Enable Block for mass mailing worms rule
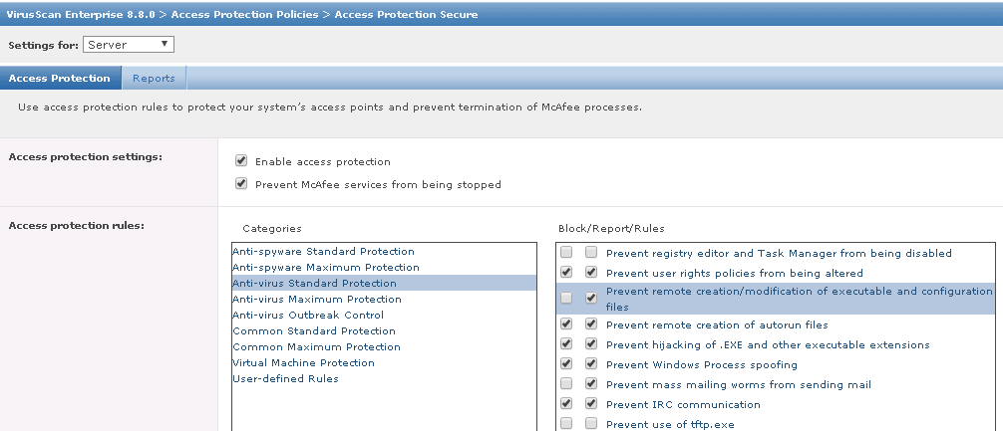Viewport: 1003px width, 431px height. coord(566,384)
